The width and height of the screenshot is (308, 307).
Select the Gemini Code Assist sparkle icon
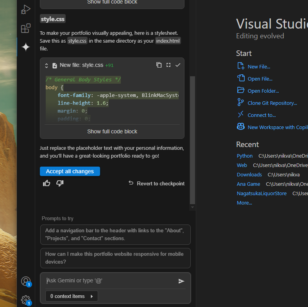pyautogui.click(x=26, y=47)
